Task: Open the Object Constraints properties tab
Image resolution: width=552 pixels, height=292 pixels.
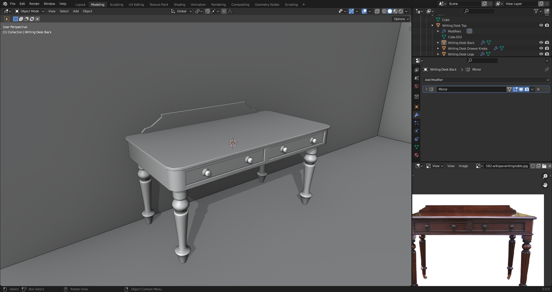Action: [417, 139]
